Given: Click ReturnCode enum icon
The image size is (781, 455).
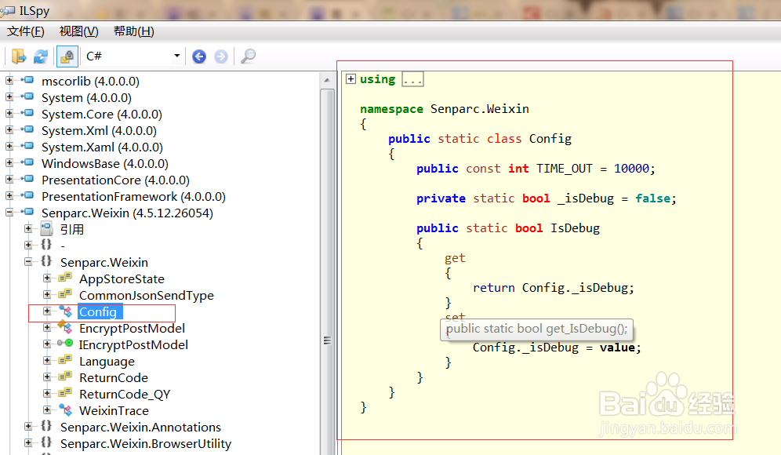Looking at the screenshot, I should tap(65, 377).
